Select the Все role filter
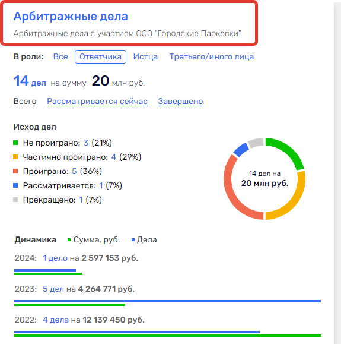 coord(60,56)
